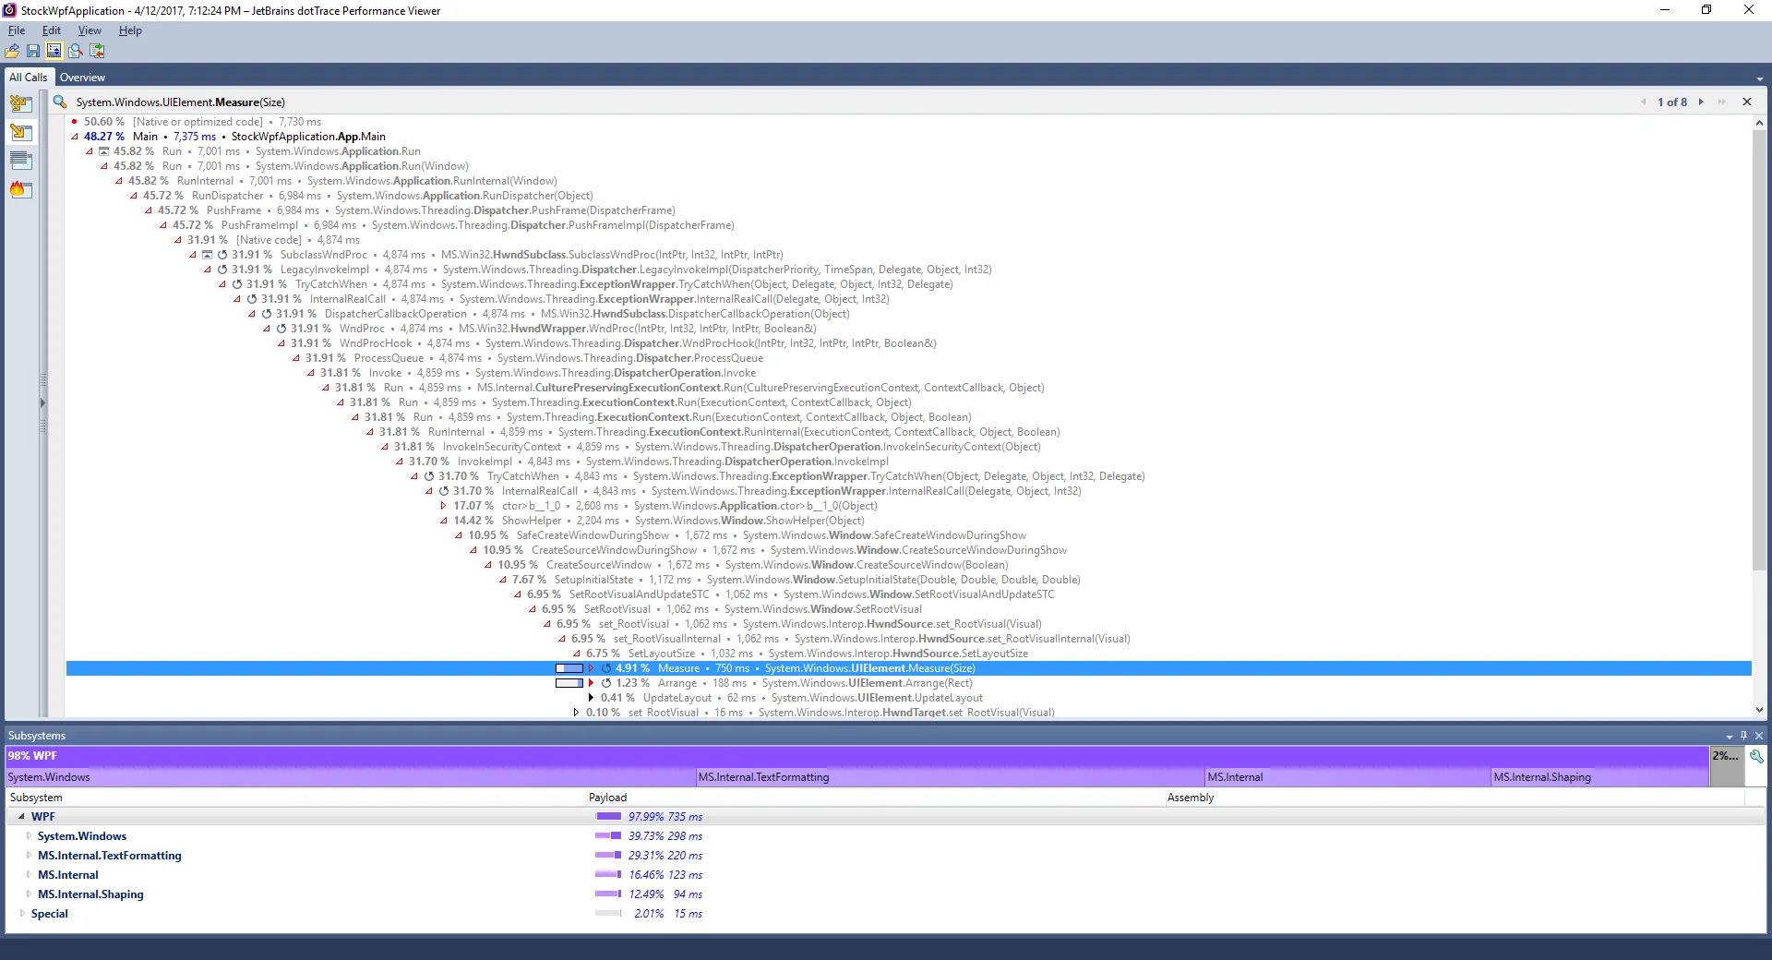Open the File menu
The height and width of the screenshot is (960, 1772).
pyautogui.click(x=17, y=30)
